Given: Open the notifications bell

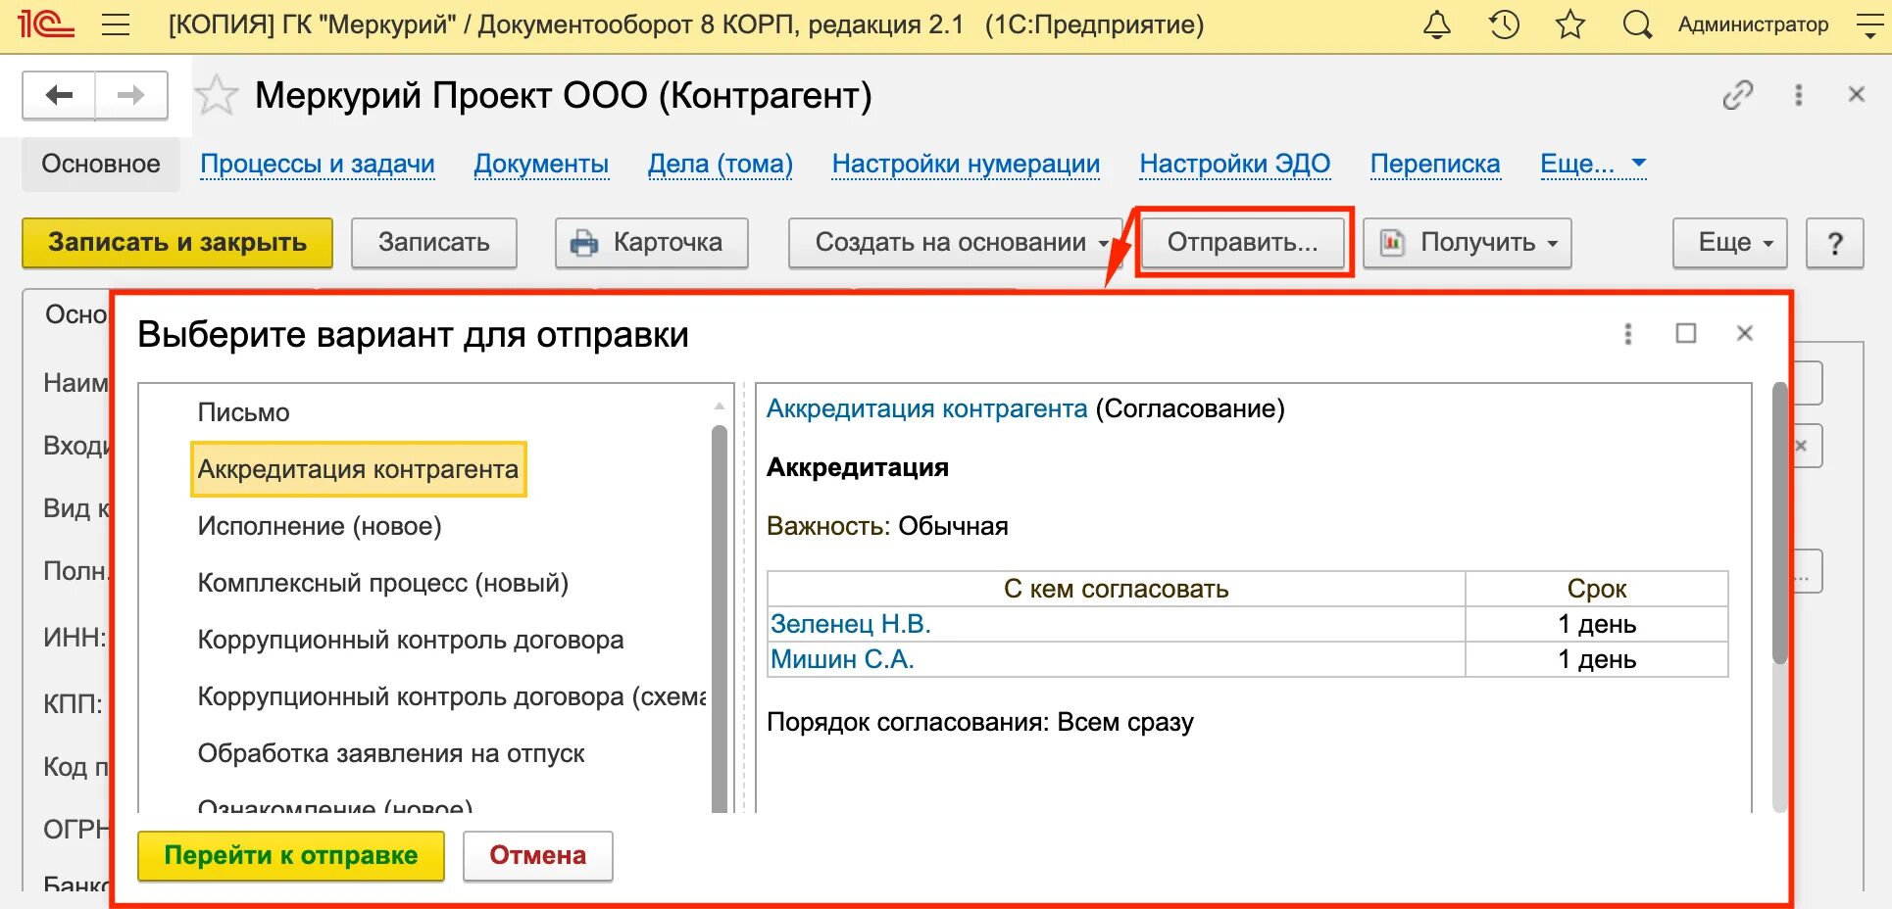Looking at the screenshot, I should (1437, 24).
